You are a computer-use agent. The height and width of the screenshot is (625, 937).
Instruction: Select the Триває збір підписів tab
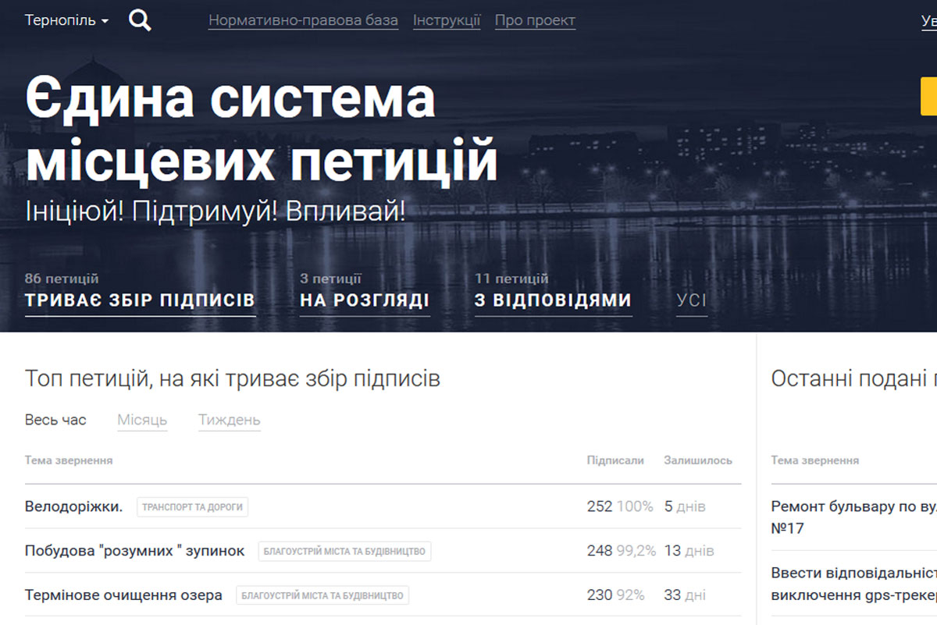click(x=140, y=300)
